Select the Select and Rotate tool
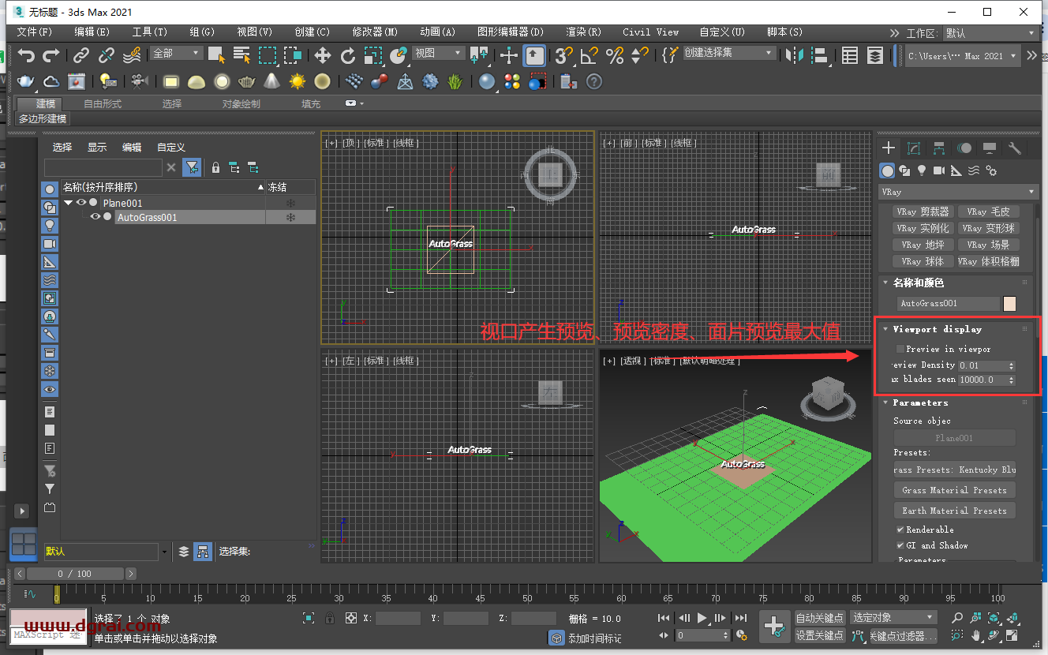 pyautogui.click(x=348, y=57)
